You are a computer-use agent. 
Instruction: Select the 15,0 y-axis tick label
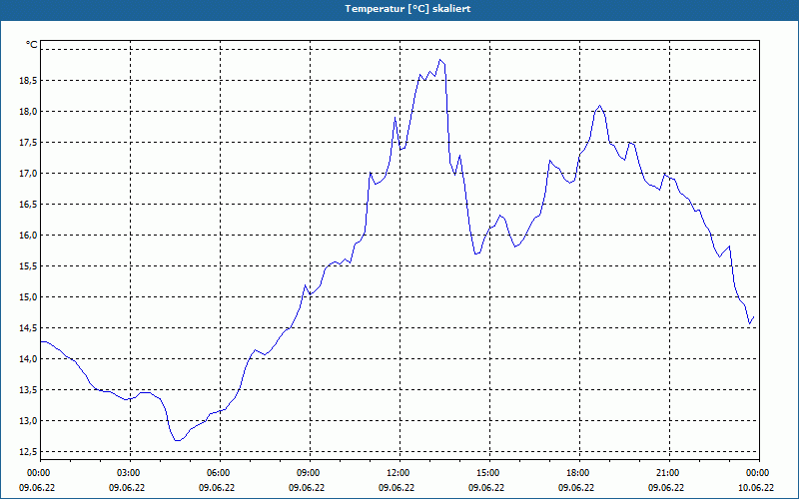tap(29, 296)
